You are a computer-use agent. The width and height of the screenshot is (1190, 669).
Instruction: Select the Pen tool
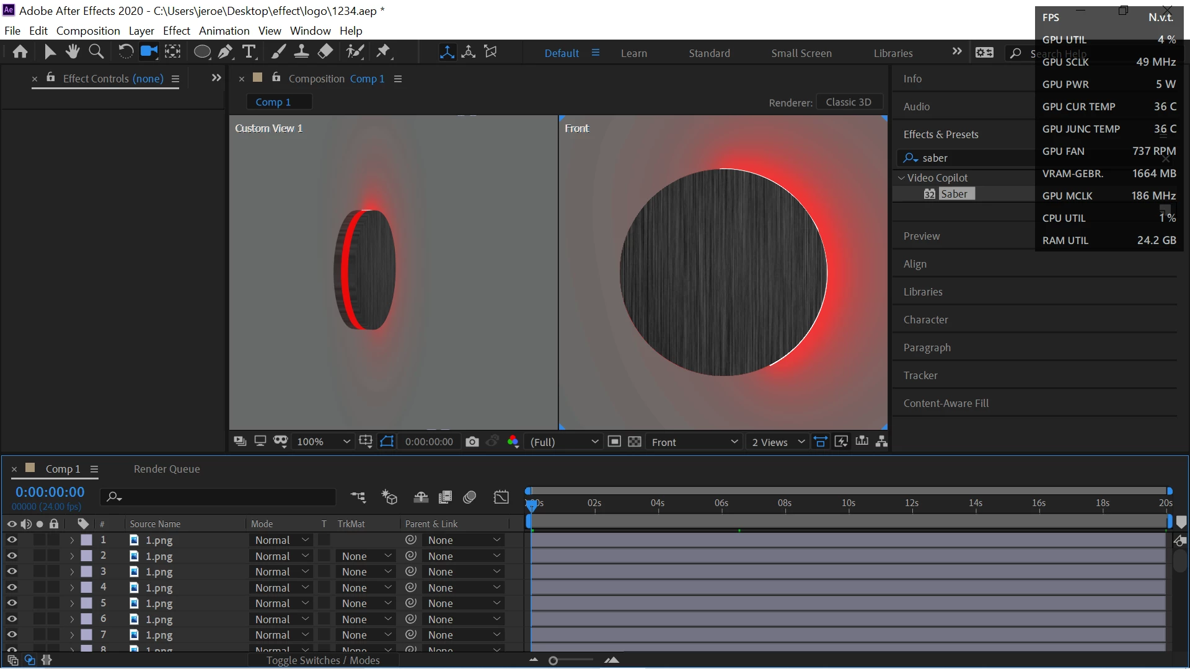pos(226,52)
